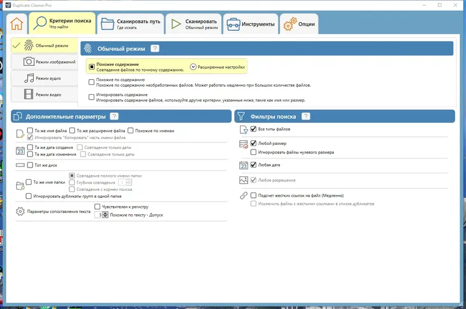Image resolution: width=466 pixels, height=309 pixels.
Task: Click the funnel icon in Фильтры поиска header
Action: [x=241, y=116]
